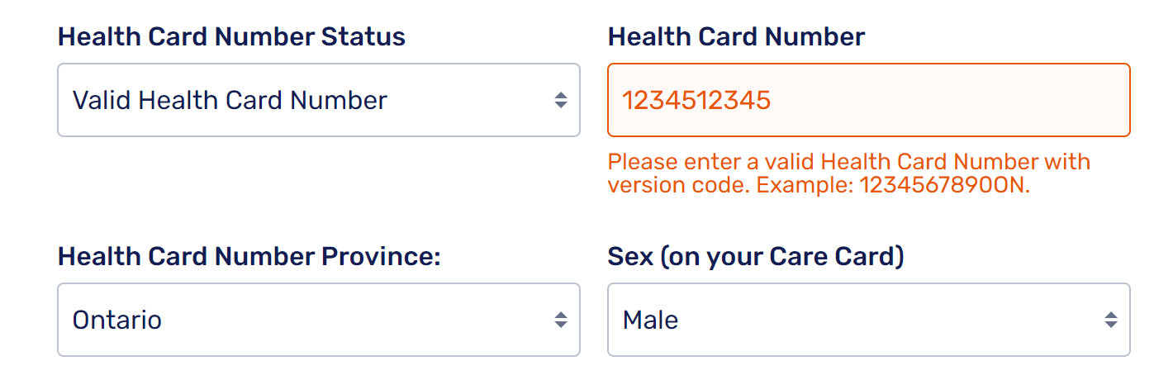Click into the Health Card Number input field
Viewport: 1173px width, 380px height.
[868, 100]
